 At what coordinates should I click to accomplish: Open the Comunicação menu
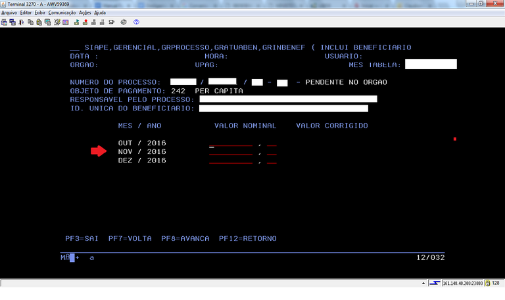coord(62,12)
